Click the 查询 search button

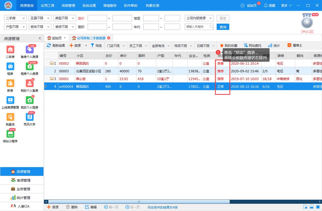click(223, 26)
